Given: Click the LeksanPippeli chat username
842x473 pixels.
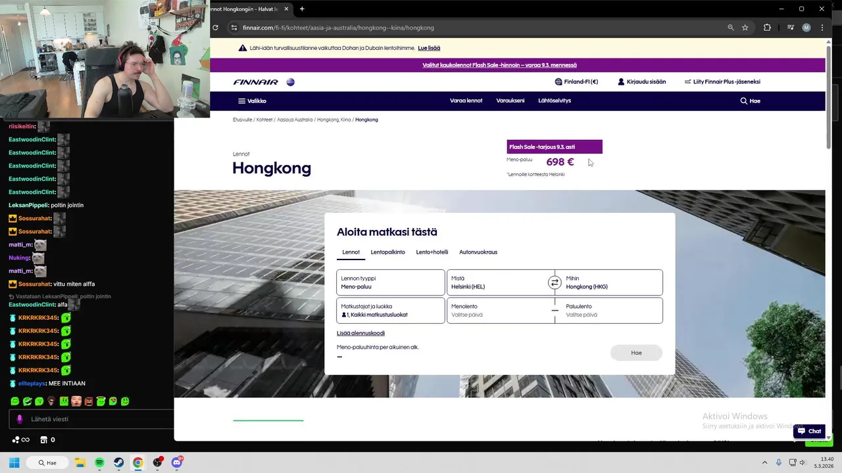Looking at the screenshot, I should pyautogui.click(x=28, y=206).
